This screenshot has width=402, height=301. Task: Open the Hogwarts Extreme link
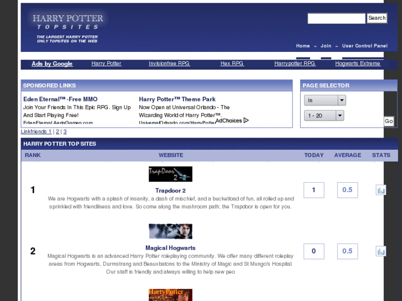[x=358, y=64]
